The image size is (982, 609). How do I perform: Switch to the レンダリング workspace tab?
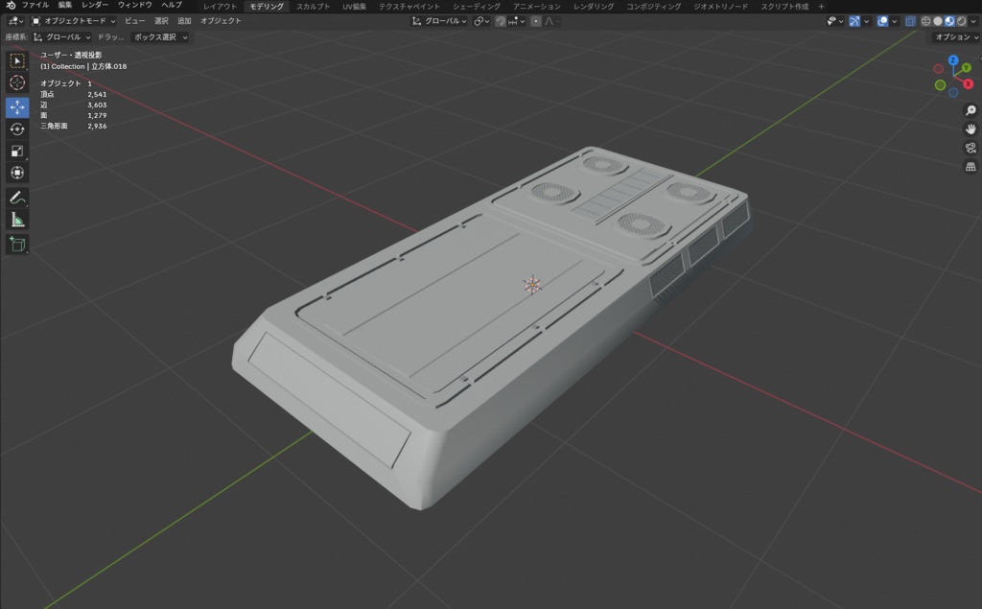click(594, 7)
